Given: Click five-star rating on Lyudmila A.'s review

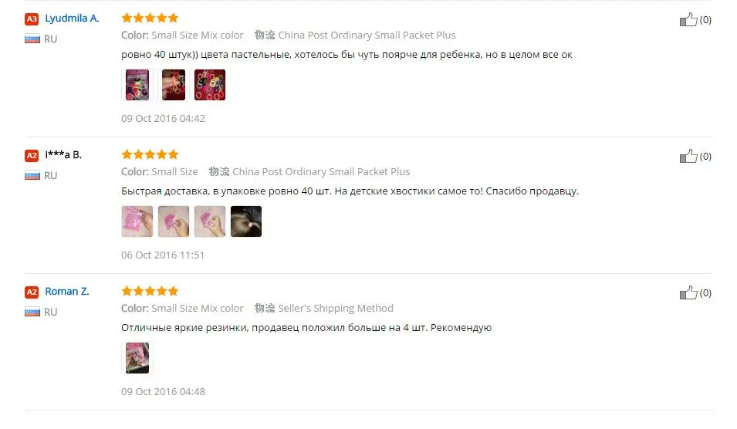Looking at the screenshot, I should point(150,18).
